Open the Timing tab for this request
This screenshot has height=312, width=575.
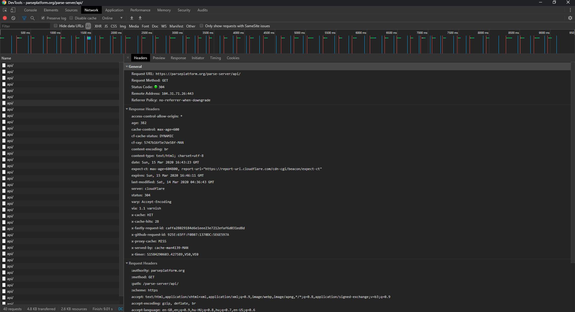pyautogui.click(x=215, y=58)
